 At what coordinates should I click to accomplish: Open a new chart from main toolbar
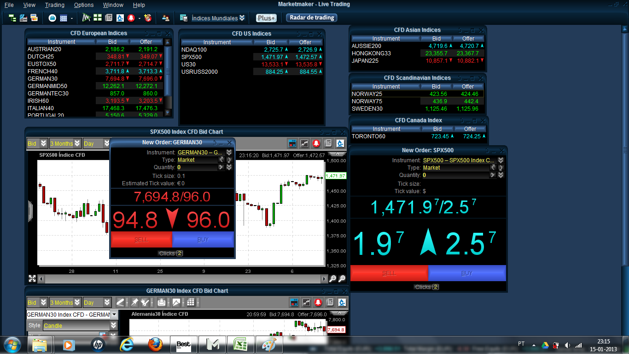tap(86, 18)
